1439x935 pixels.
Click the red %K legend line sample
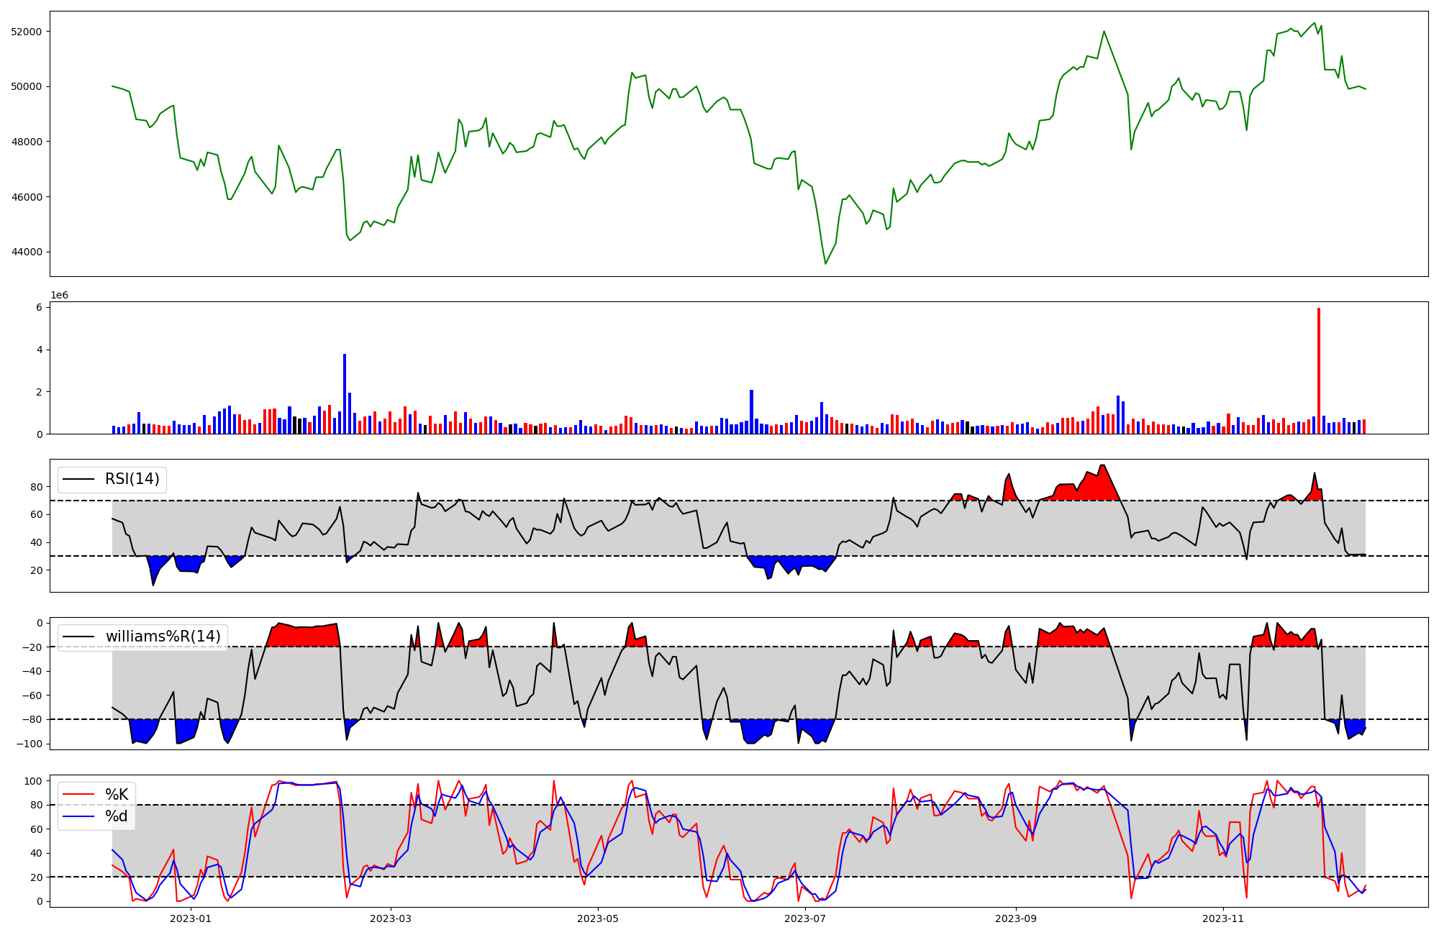pyautogui.click(x=79, y=795)
